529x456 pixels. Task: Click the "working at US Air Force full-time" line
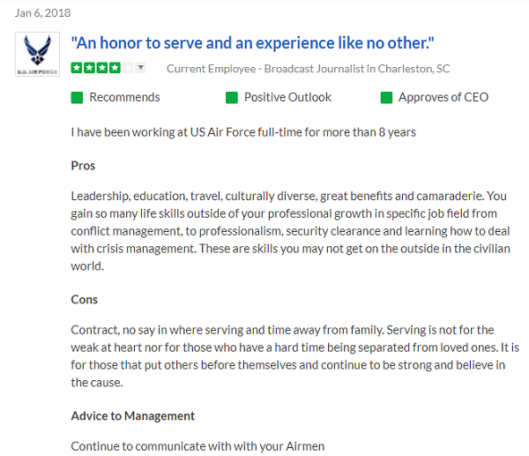tap(242, 132)
